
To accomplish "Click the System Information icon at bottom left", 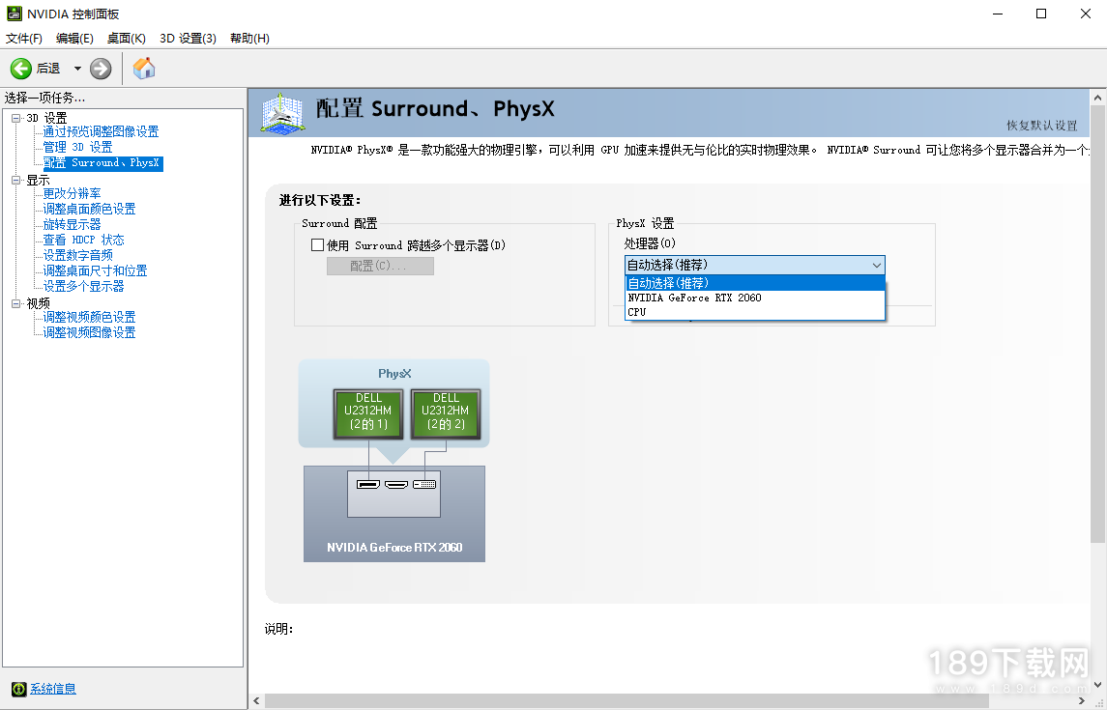I will [18, 689].
